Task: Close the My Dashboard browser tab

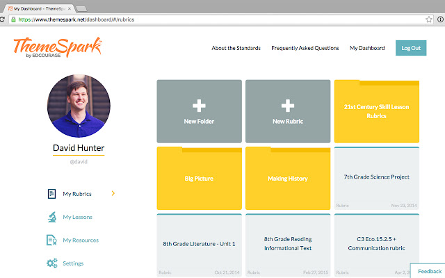Action: (70, 9)
